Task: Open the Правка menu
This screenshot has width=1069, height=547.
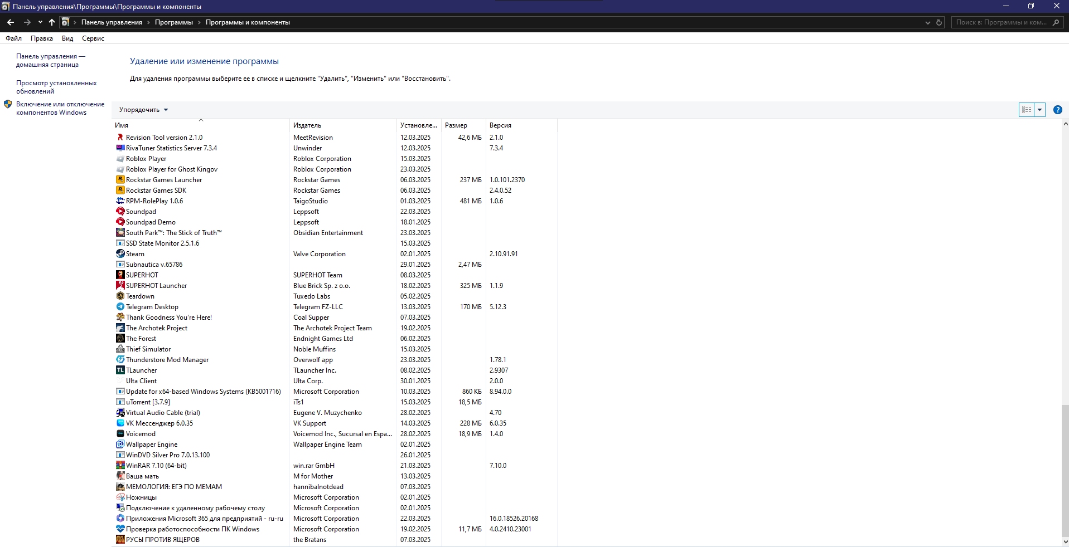Action: pos(42,38)
